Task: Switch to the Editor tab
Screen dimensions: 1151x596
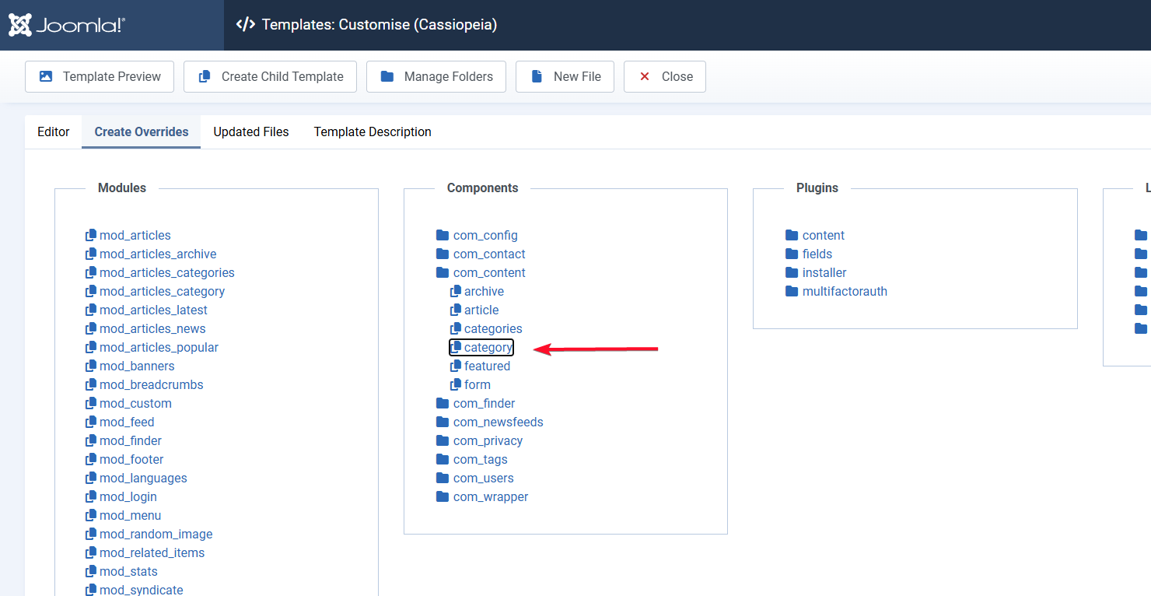Action: tap(54, 131)
